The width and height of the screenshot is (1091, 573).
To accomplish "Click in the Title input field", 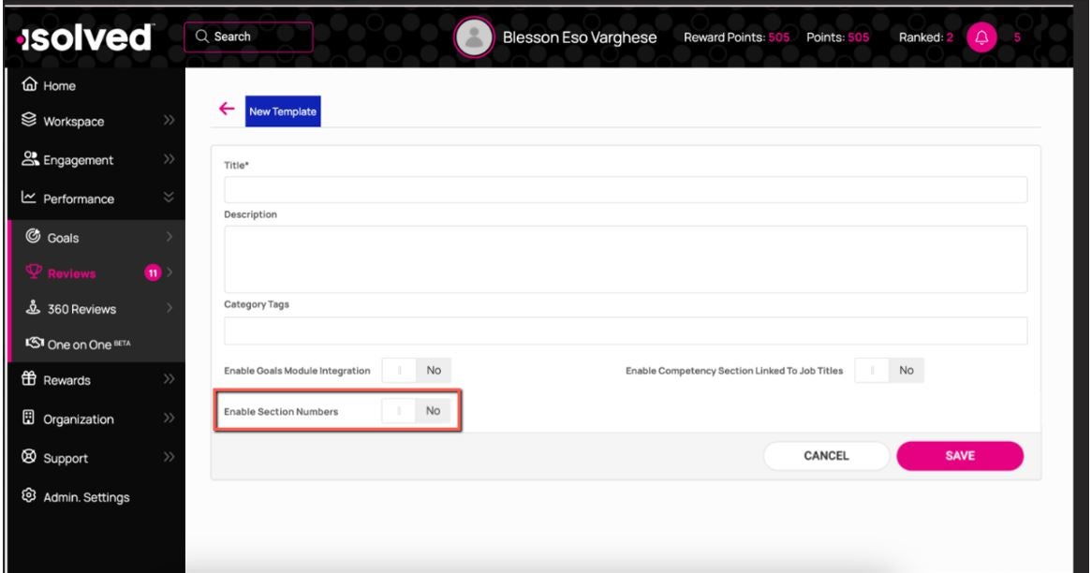I will click(x=626, y=190).
